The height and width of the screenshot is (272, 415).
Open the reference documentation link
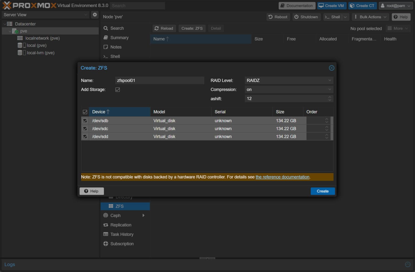pyautogui.click(x=282, y=177)
